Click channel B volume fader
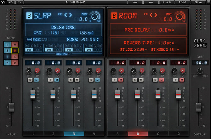Image resolution: width=211 pixels, height=139 pixels. [137, 95]
